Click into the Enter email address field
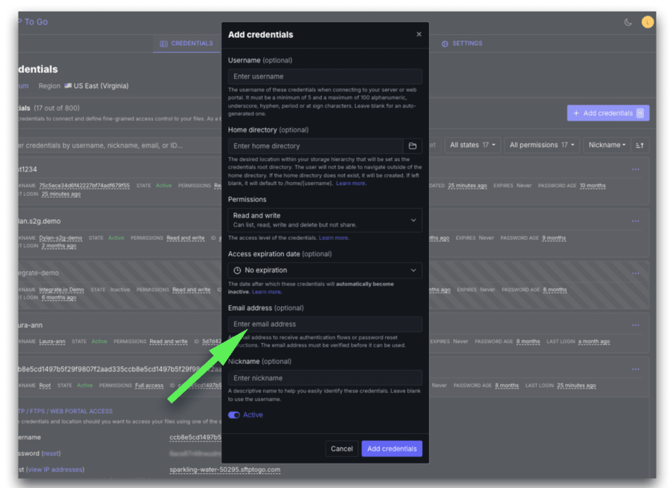Viewport: 669px width, 488px height. click(325, 325)
